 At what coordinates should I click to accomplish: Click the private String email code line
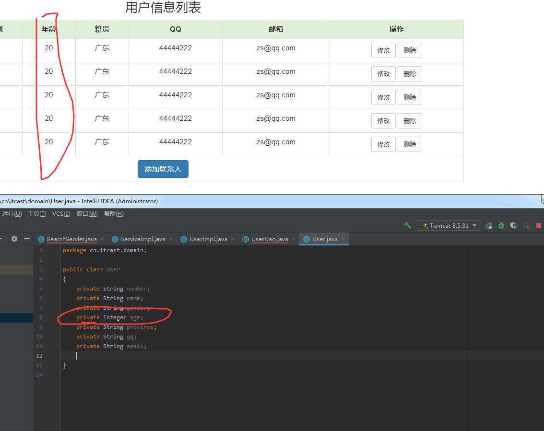coord(111,346)
